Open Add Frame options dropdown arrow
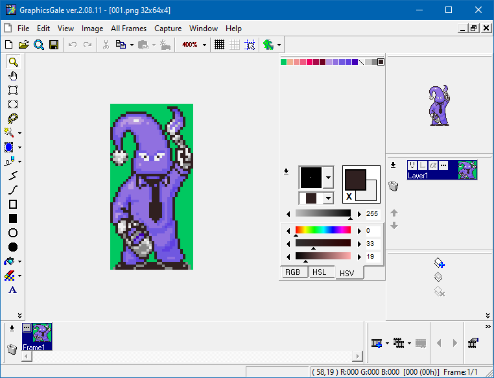 point(387,343)
